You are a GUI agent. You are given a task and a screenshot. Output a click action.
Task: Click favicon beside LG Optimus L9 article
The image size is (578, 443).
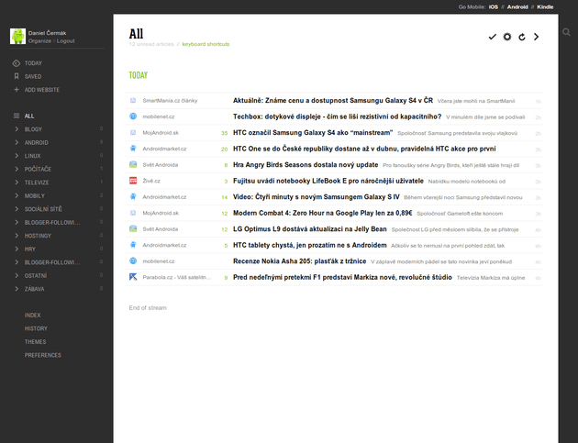[133, 228]
